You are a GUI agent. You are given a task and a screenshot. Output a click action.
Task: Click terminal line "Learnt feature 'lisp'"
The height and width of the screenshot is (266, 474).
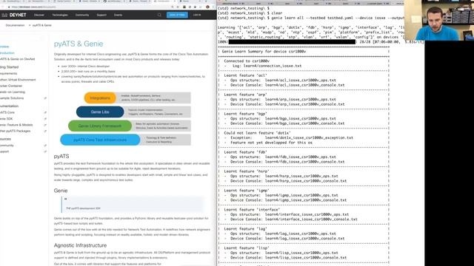[x=247, y=248]
